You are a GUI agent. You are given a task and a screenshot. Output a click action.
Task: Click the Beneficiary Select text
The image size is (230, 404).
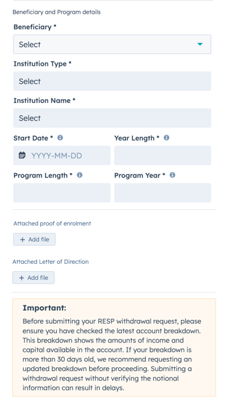[30, 45]
